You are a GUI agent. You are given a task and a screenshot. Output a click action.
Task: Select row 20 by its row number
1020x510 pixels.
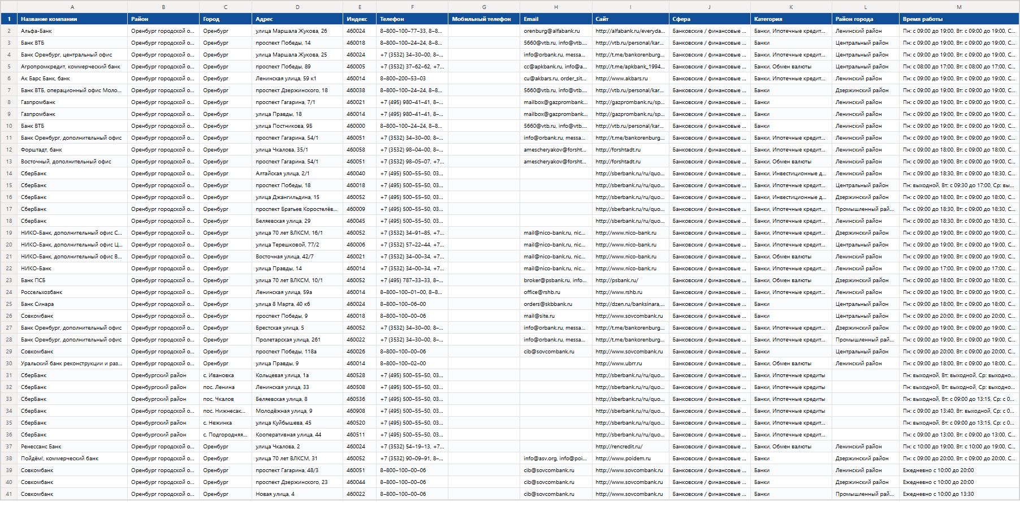8,245
